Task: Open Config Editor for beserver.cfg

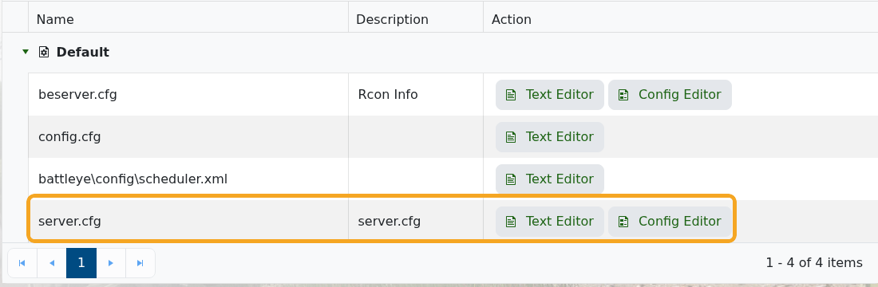Action: (670, 95)
